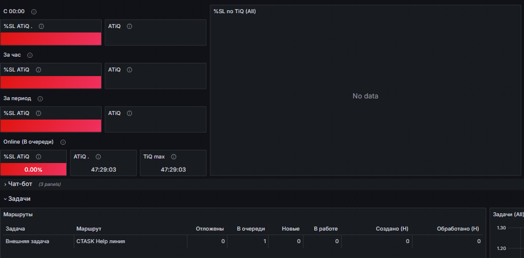Open info icon next to За период
This screenshot has width=524, height=258.
click(x=40, y=99)
